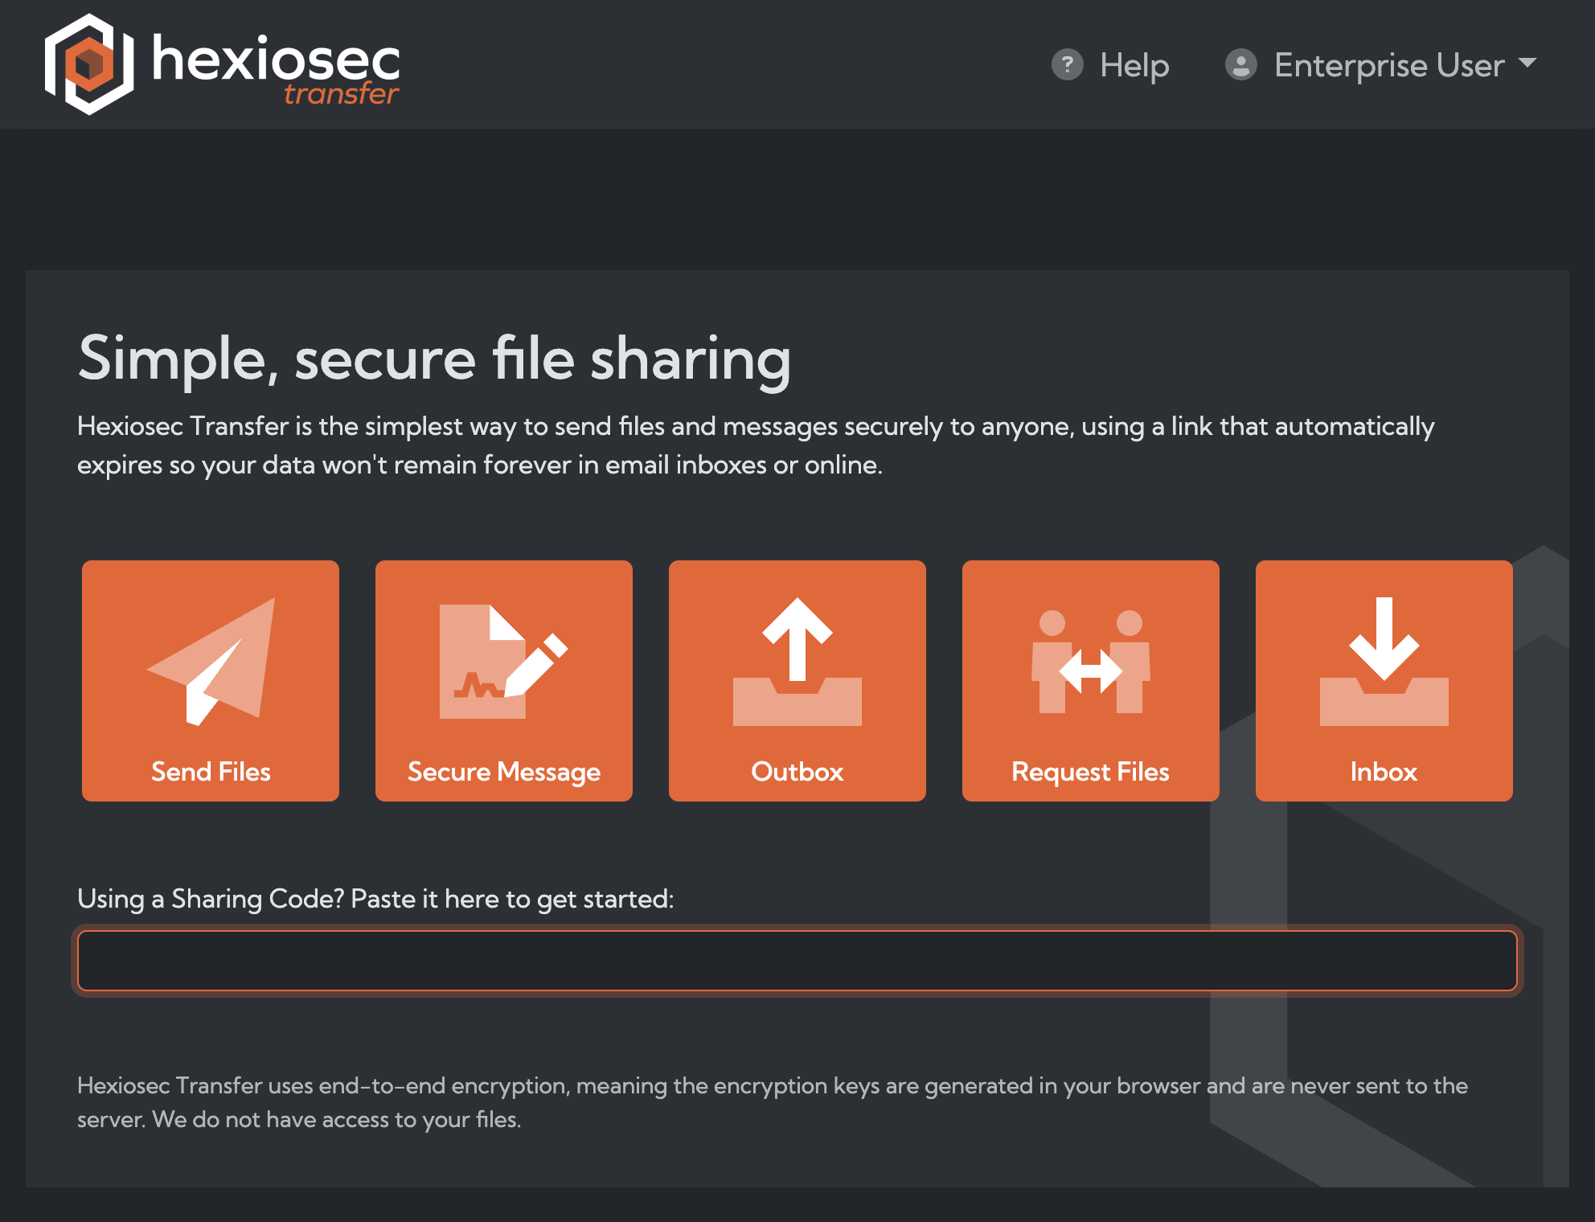
Task: Click the paper plane Send Files icon
Action: point(212,661)
